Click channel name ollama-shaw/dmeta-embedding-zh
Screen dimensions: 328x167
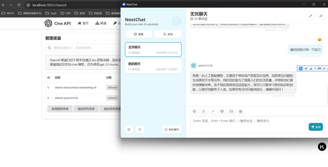[76, 87]
